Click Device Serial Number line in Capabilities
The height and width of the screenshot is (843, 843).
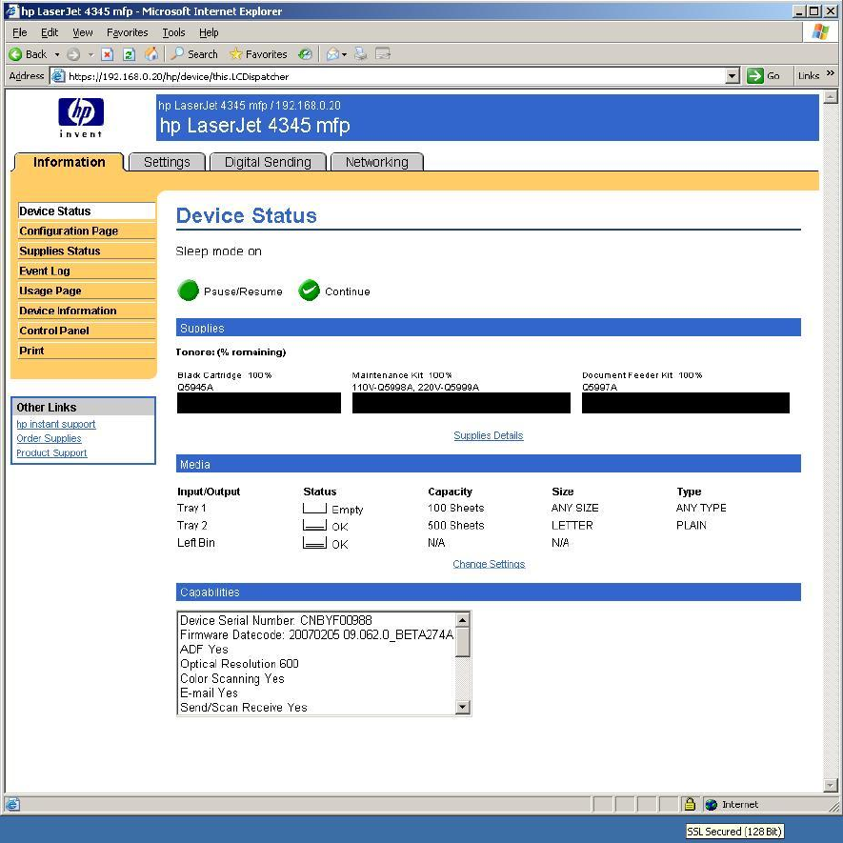tap(276, 620)
